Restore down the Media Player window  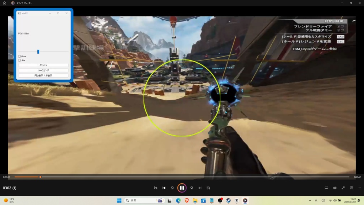click(x=351, y=3)
